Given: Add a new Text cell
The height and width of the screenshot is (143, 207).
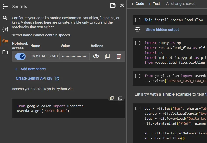Looking at the screenshot, I should pyautogui.click(x=154, y=4).
